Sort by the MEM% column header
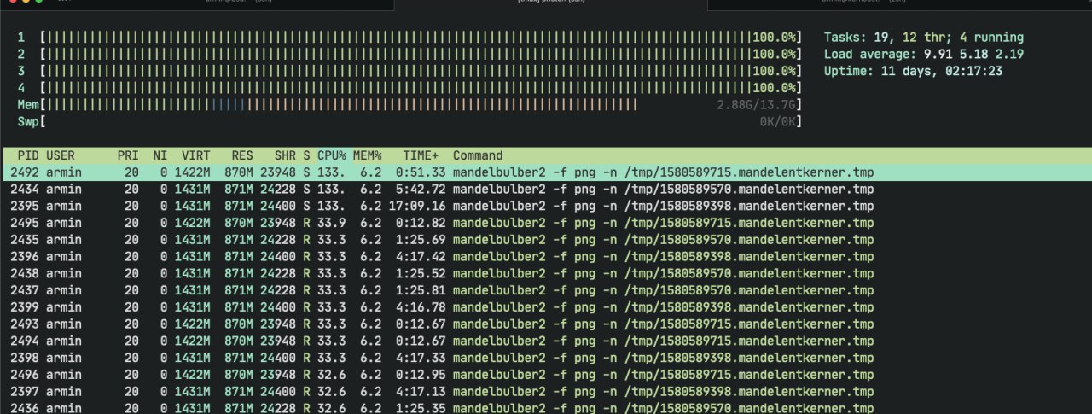This screenshot has height=414, width=1092. (368, 156)
